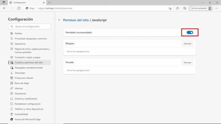
Task: Click the Apariencia palette icon
Action: click(x=12, y=44)
